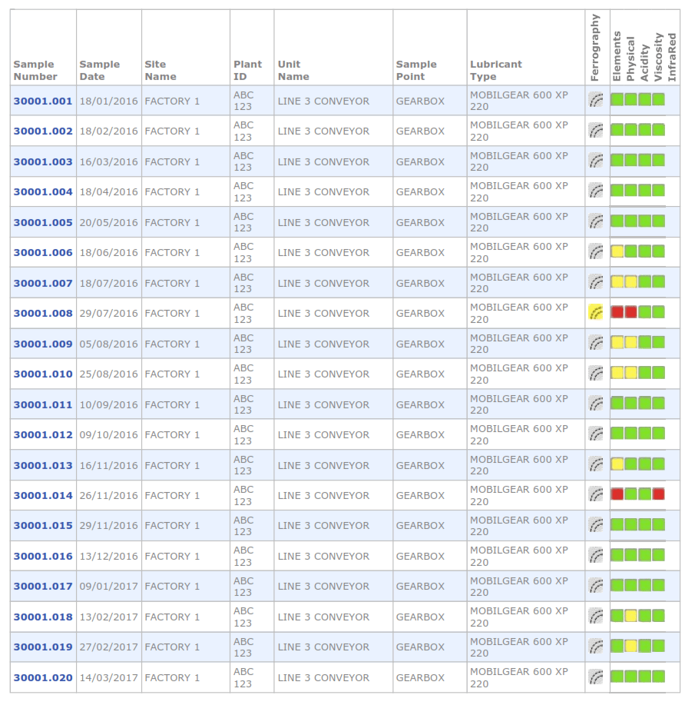This screenshot has height=705, width=695.
Task: Select date 09/01/2017 cell
Action: point(109,587)
